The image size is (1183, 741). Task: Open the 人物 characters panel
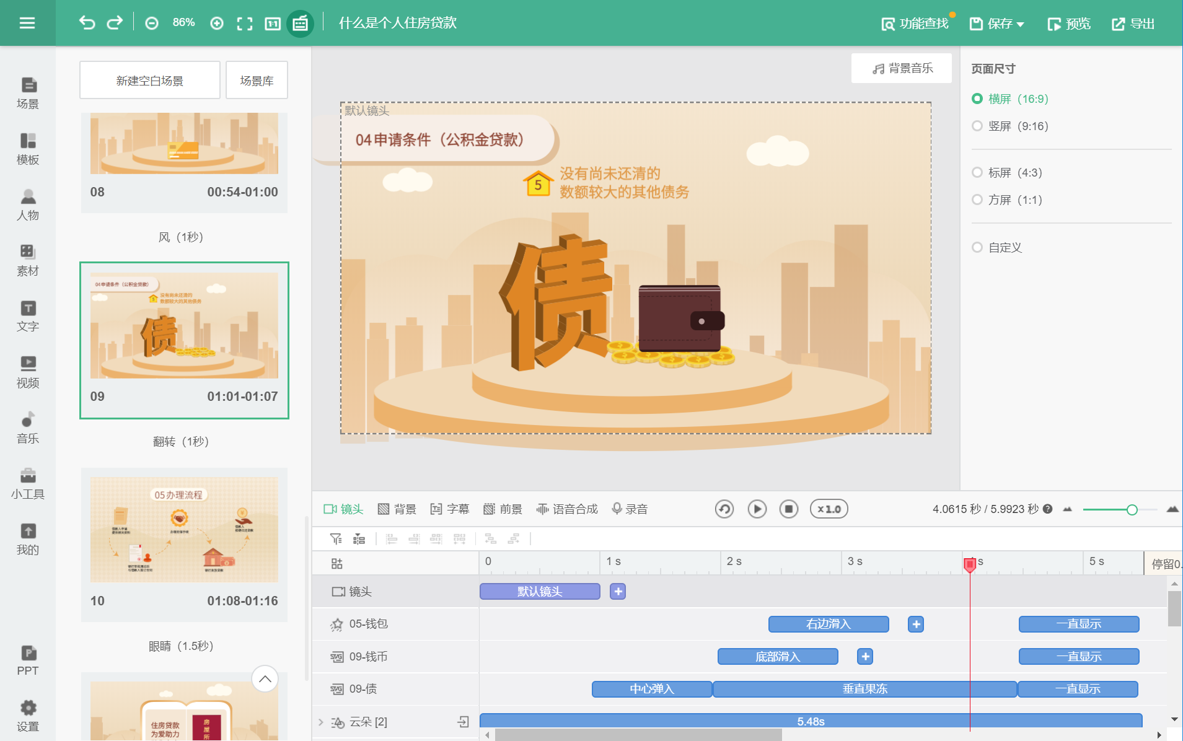(x=28, y=204)
